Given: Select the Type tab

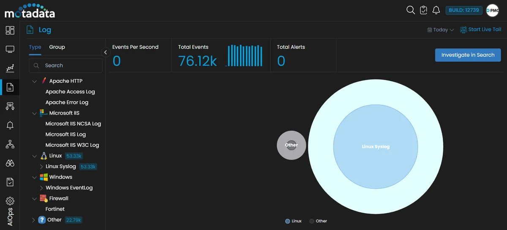Looking at the screenshot, I should pyautogui.click(x=35, y=47).
